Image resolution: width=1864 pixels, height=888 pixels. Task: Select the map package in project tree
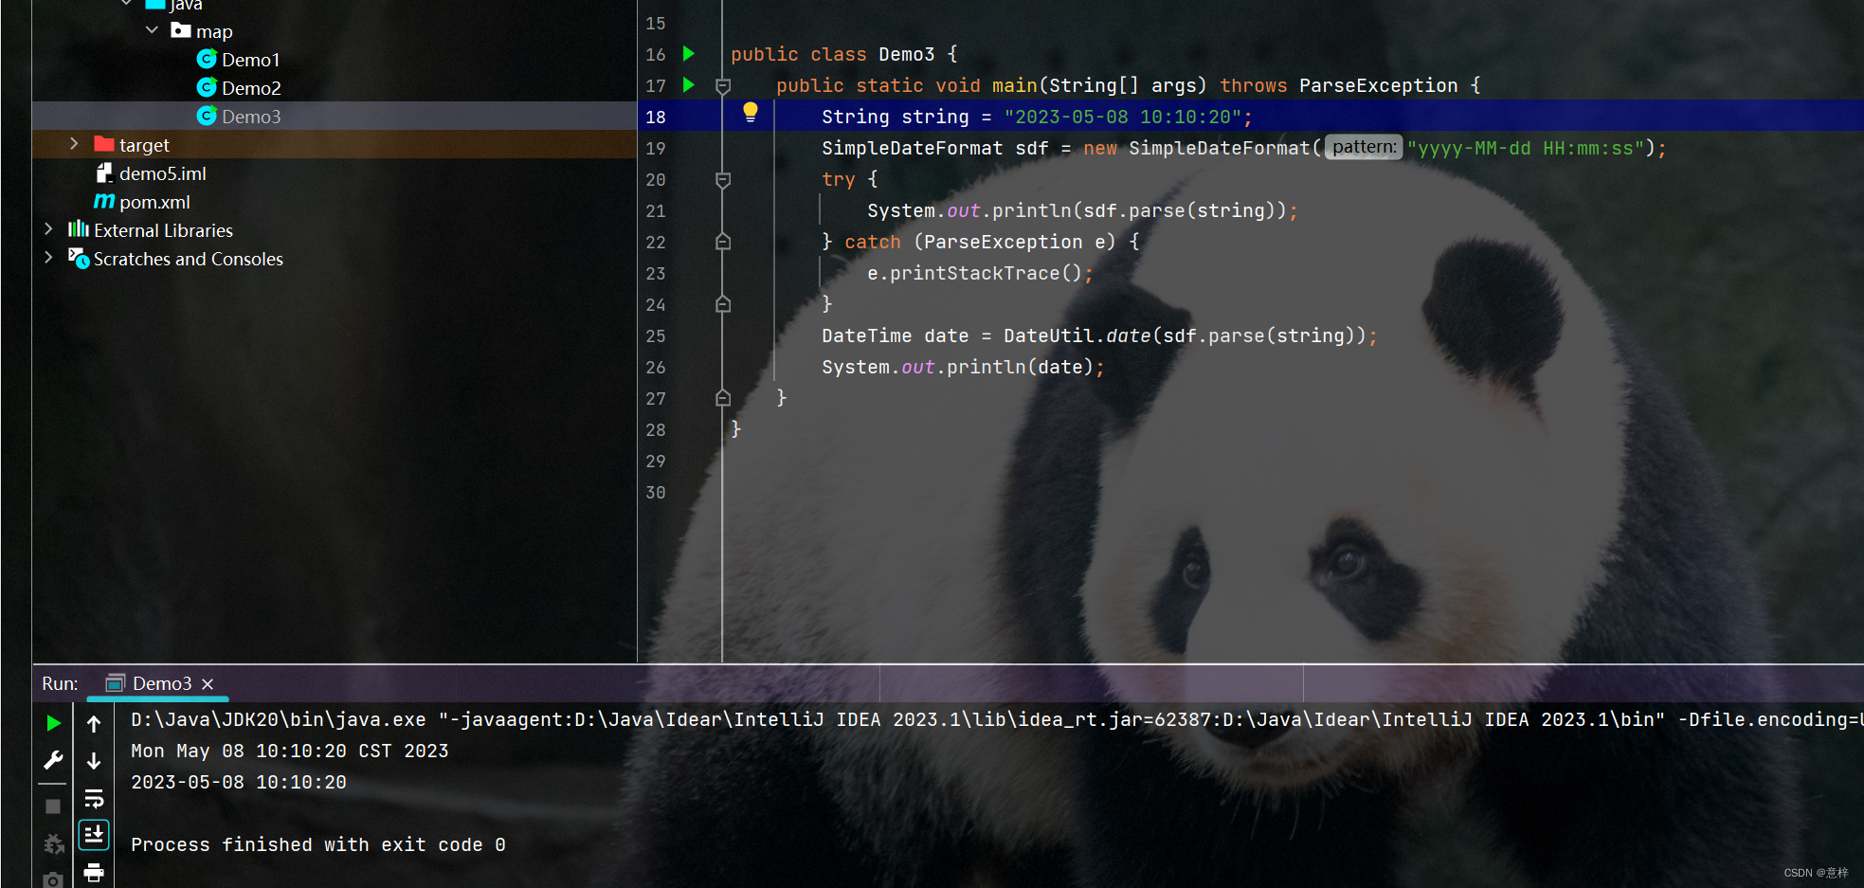pos(214,31)
